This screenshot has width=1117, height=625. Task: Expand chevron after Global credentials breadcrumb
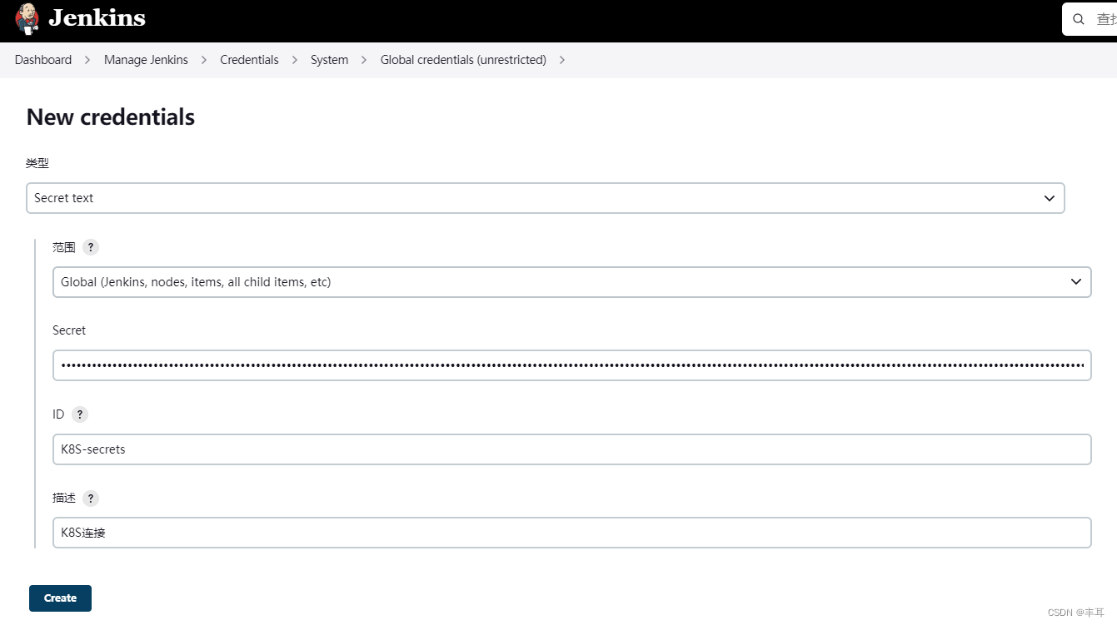(x=562, y=60)
